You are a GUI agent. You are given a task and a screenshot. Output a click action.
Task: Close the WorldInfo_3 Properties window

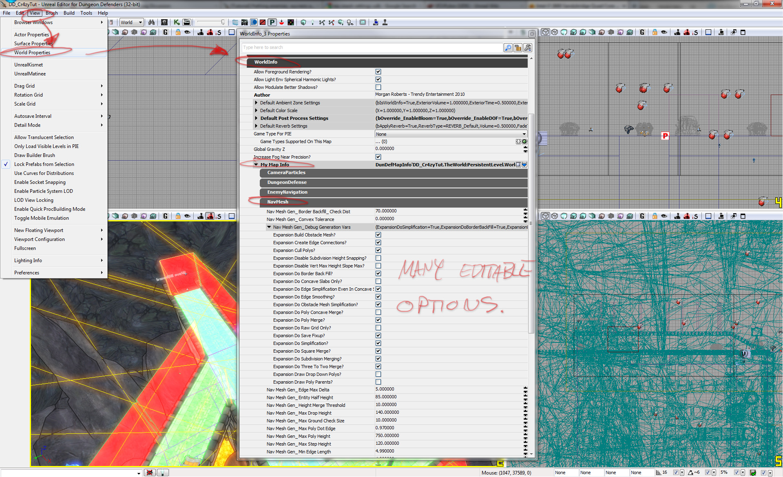[531, 34]
